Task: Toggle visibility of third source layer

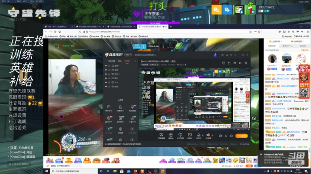Action: [x=106, y=74]
